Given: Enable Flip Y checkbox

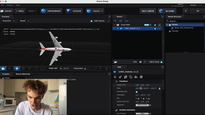Looking at the screenshot, I should pos(143,99).
